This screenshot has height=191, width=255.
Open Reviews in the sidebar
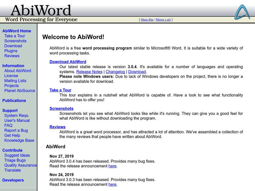coord(12,56)
